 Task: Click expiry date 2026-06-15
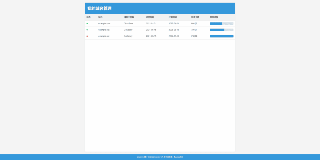coord(174,30)
